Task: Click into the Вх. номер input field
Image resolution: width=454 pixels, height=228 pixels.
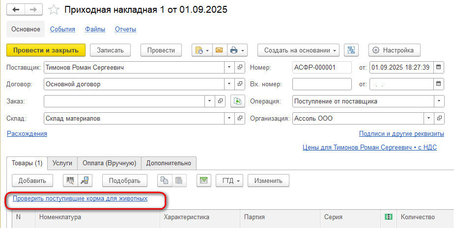Action: click(322, 84)
